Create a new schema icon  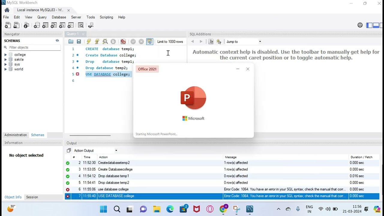pyautogui.click(x=36, y=25)
